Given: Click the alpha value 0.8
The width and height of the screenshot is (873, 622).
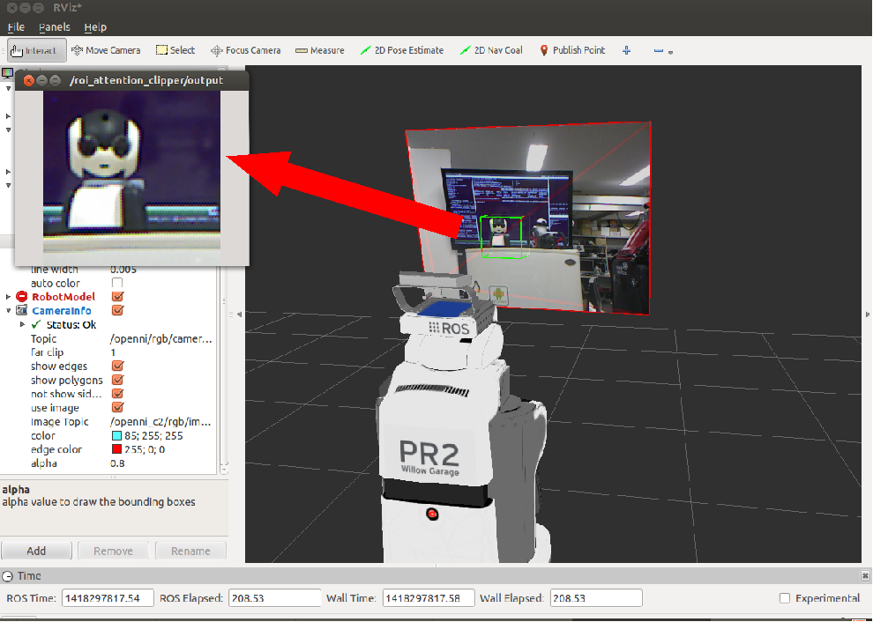Looking at the screenshot, I should click(117, 463).
